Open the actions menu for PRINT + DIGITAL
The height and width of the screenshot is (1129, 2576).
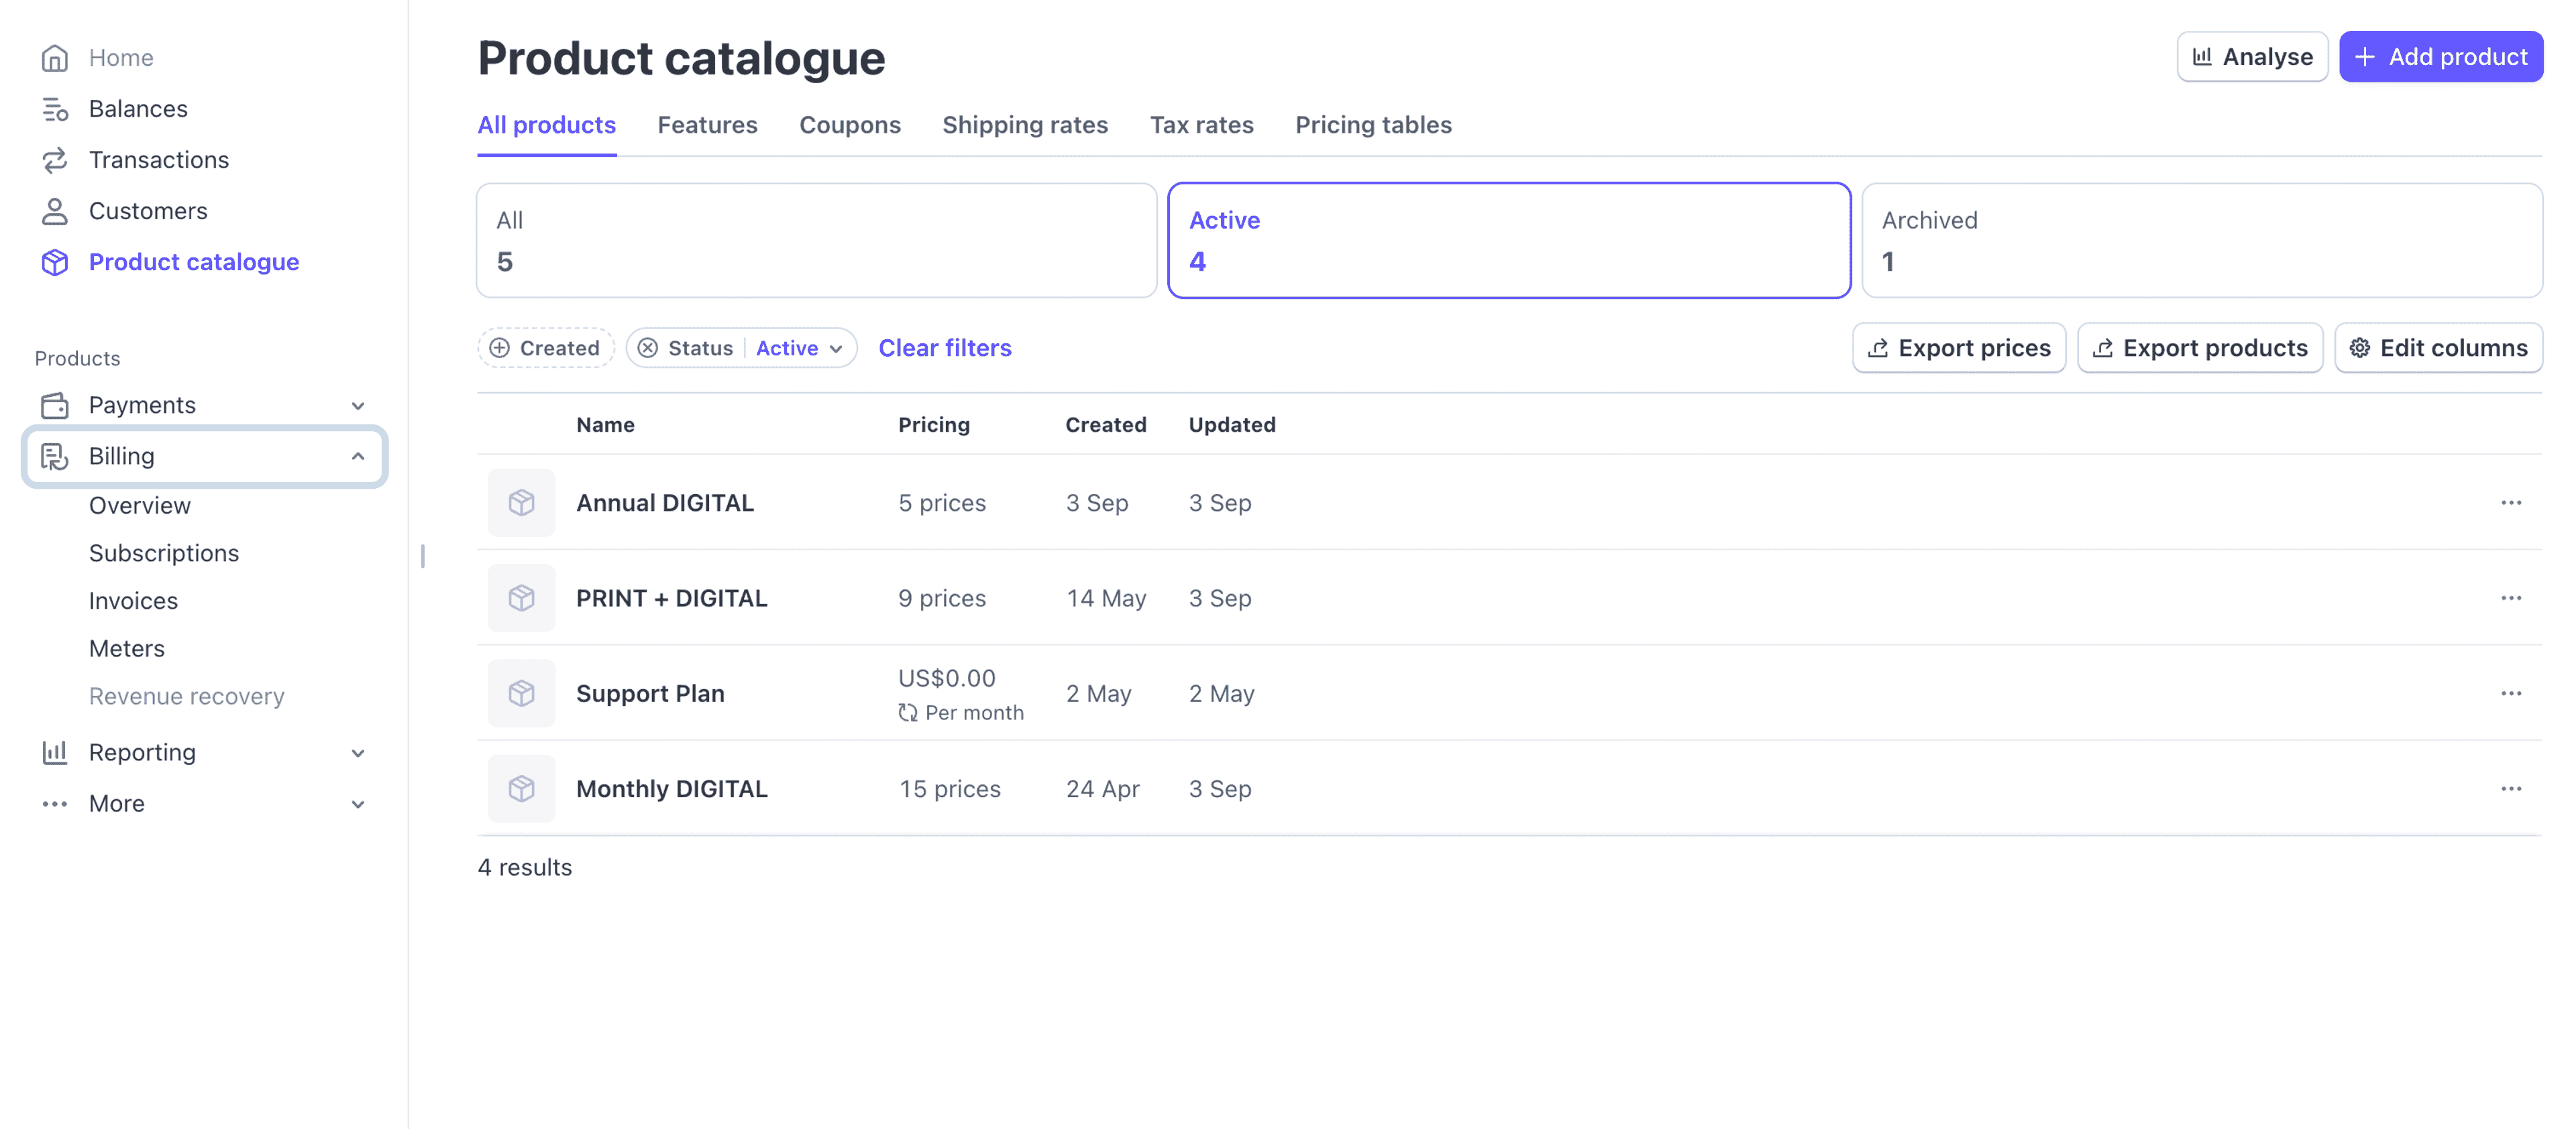(2511, 597)
